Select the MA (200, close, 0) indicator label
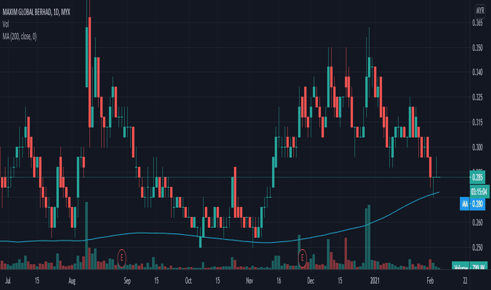This screenshot has height=290, width=491. (x=19, y=37)
